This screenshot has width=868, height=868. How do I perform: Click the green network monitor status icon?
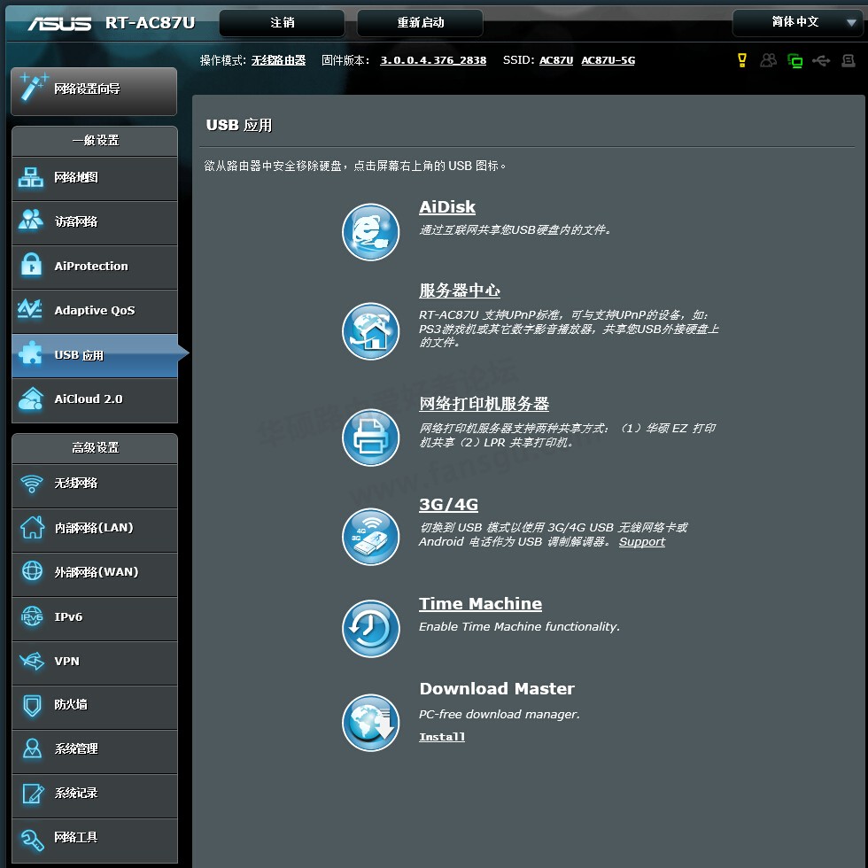point(795,60)
